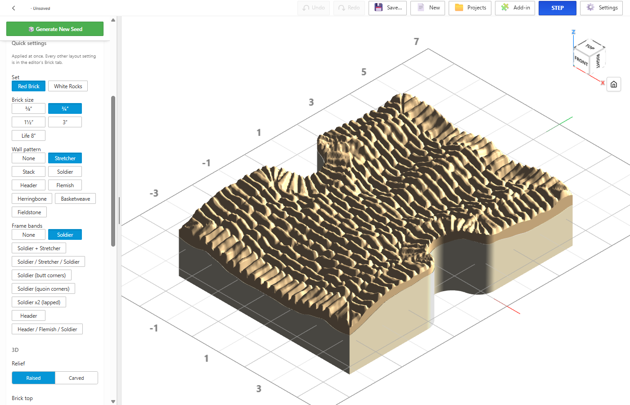Click the RIGHT face of the view cube
630x405 pixels.
coord(598,61)
